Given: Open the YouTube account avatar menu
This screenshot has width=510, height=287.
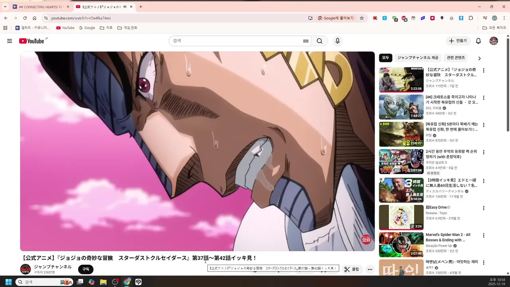Looking at the screenshot, I should 494,41.
